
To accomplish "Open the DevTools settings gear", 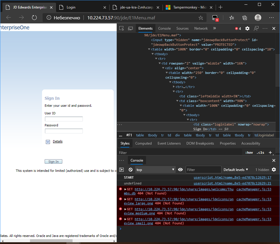I will tap(247, 28).
